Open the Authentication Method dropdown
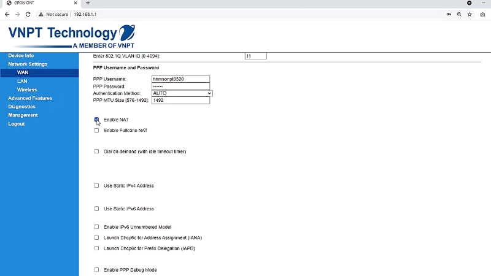 [182, 93]
